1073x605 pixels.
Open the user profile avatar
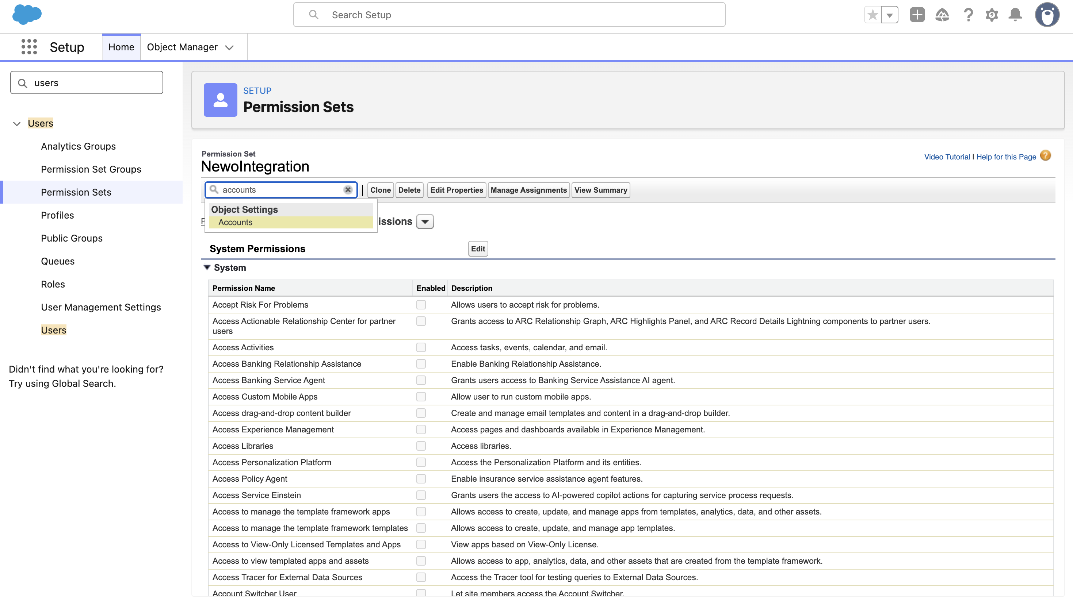[x=1047, y=15]
